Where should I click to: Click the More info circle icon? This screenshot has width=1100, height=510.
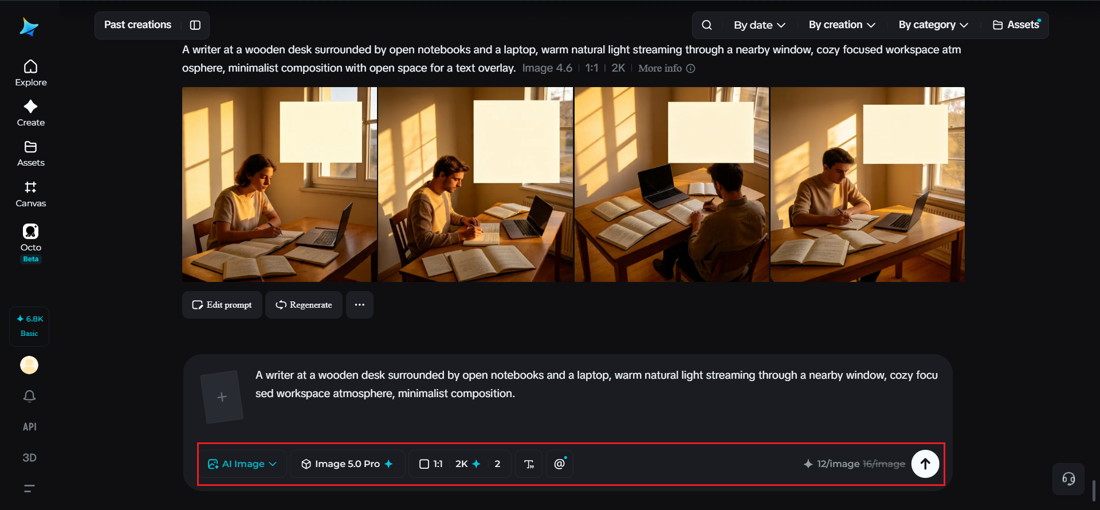coord(691,69)
